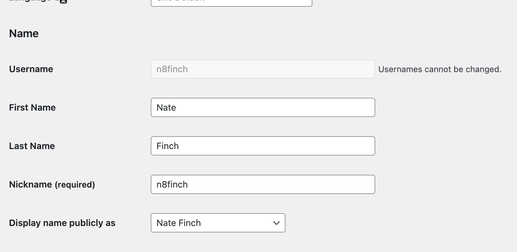Click the Display name publicly as label
The height and width of the screenshot is (252, 517).
click(62, 223)
